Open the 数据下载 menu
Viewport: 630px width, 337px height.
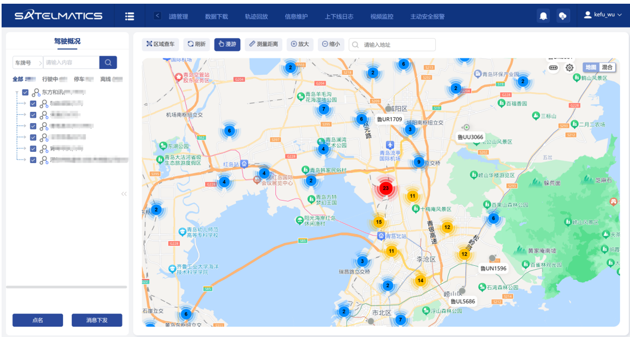point(217,16)
